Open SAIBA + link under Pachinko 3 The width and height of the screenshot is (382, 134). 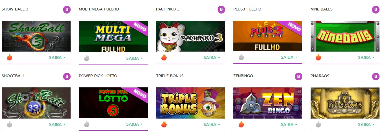[212, 58]
